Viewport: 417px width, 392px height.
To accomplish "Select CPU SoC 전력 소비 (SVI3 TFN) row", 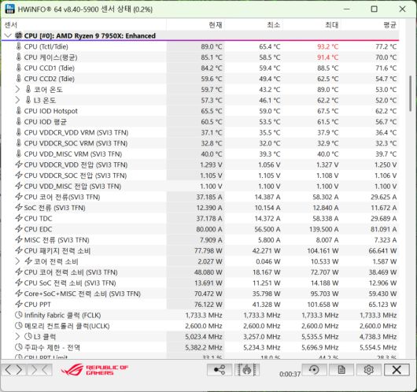I will (201, 283).
